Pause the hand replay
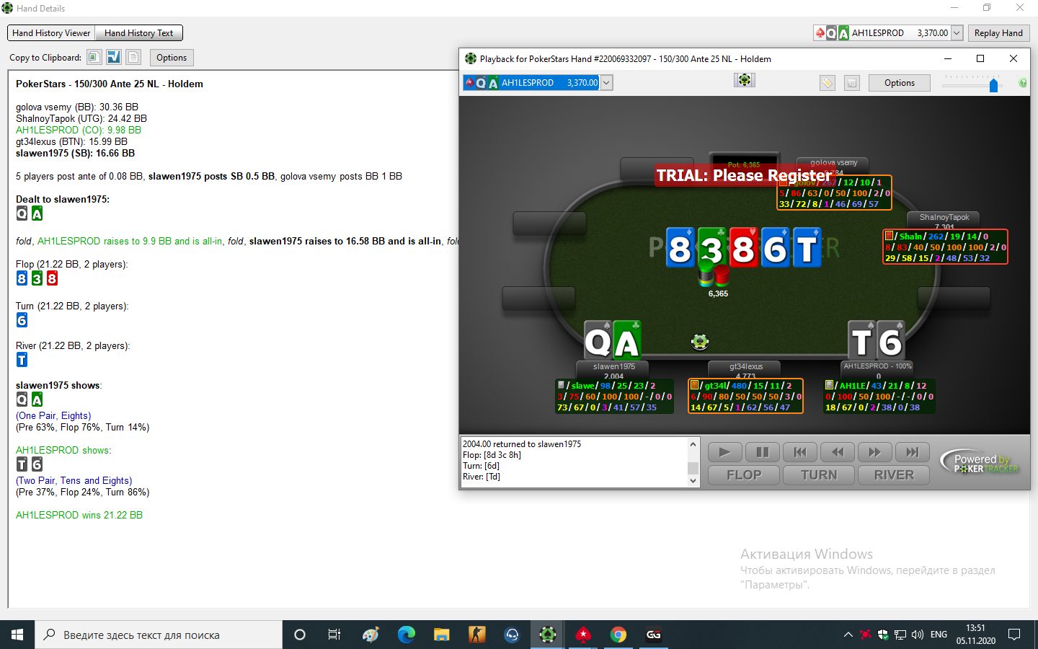Screen dimensions: 1038x649 (x=763, y=452)
